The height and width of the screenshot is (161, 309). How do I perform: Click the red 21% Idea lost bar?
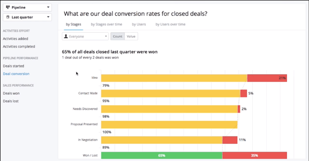(x=267, y=78)
